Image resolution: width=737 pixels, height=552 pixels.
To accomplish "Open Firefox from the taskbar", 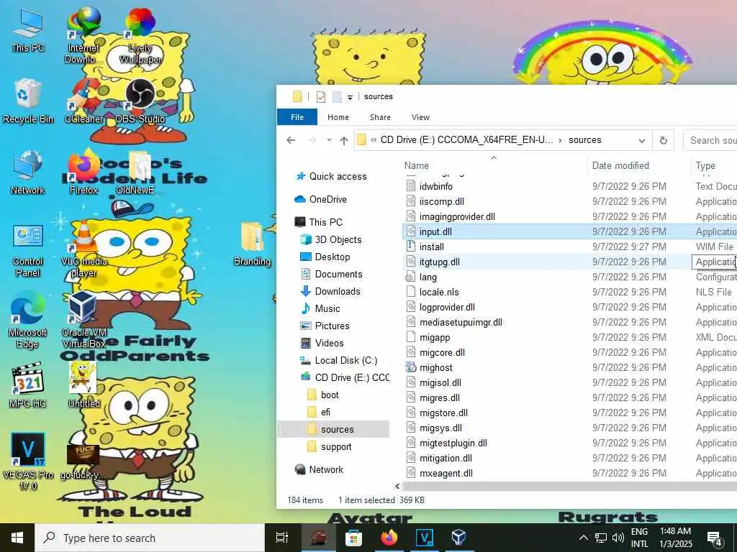I will click(x=389, y=538).
